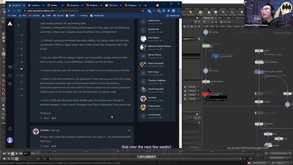
Task: Jump to last frame in Houdini playbar
Action: click(x=21, y=154)
